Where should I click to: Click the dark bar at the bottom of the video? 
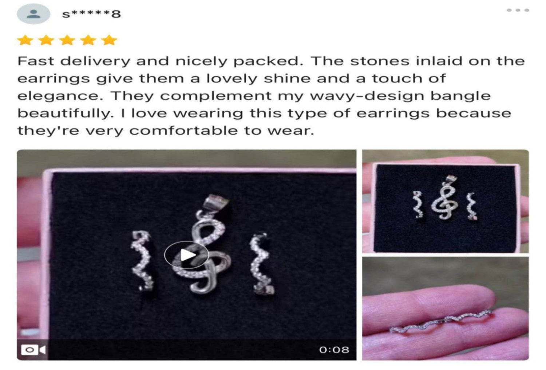(x=186, y=350)
